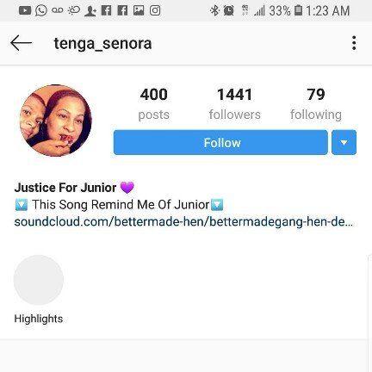The width and height of the screenshot is (372, 372).
Task: Tap the tenga_senora username title
Action: coord(102,44)
